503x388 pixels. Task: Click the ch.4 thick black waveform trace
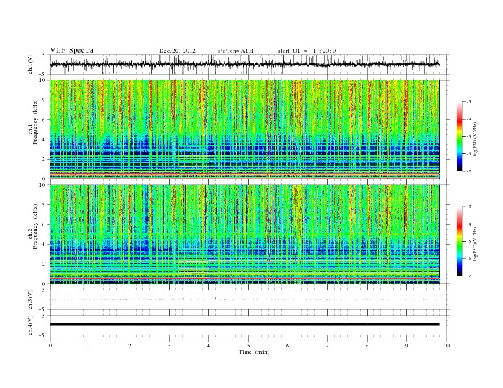click(x=245, y=325)
